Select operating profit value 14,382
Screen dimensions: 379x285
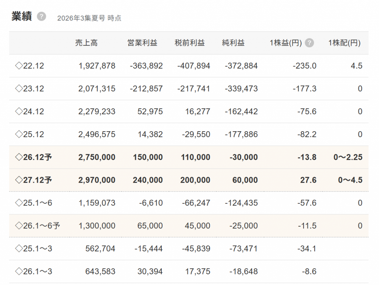click(x=150, y=134)
